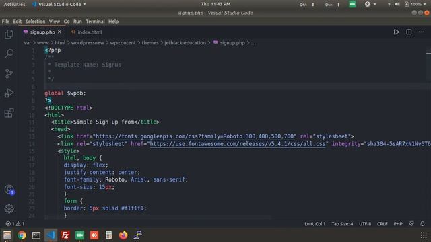Open Terminal from the dock
The image size is (431, 242).
[x=36, y=235]
